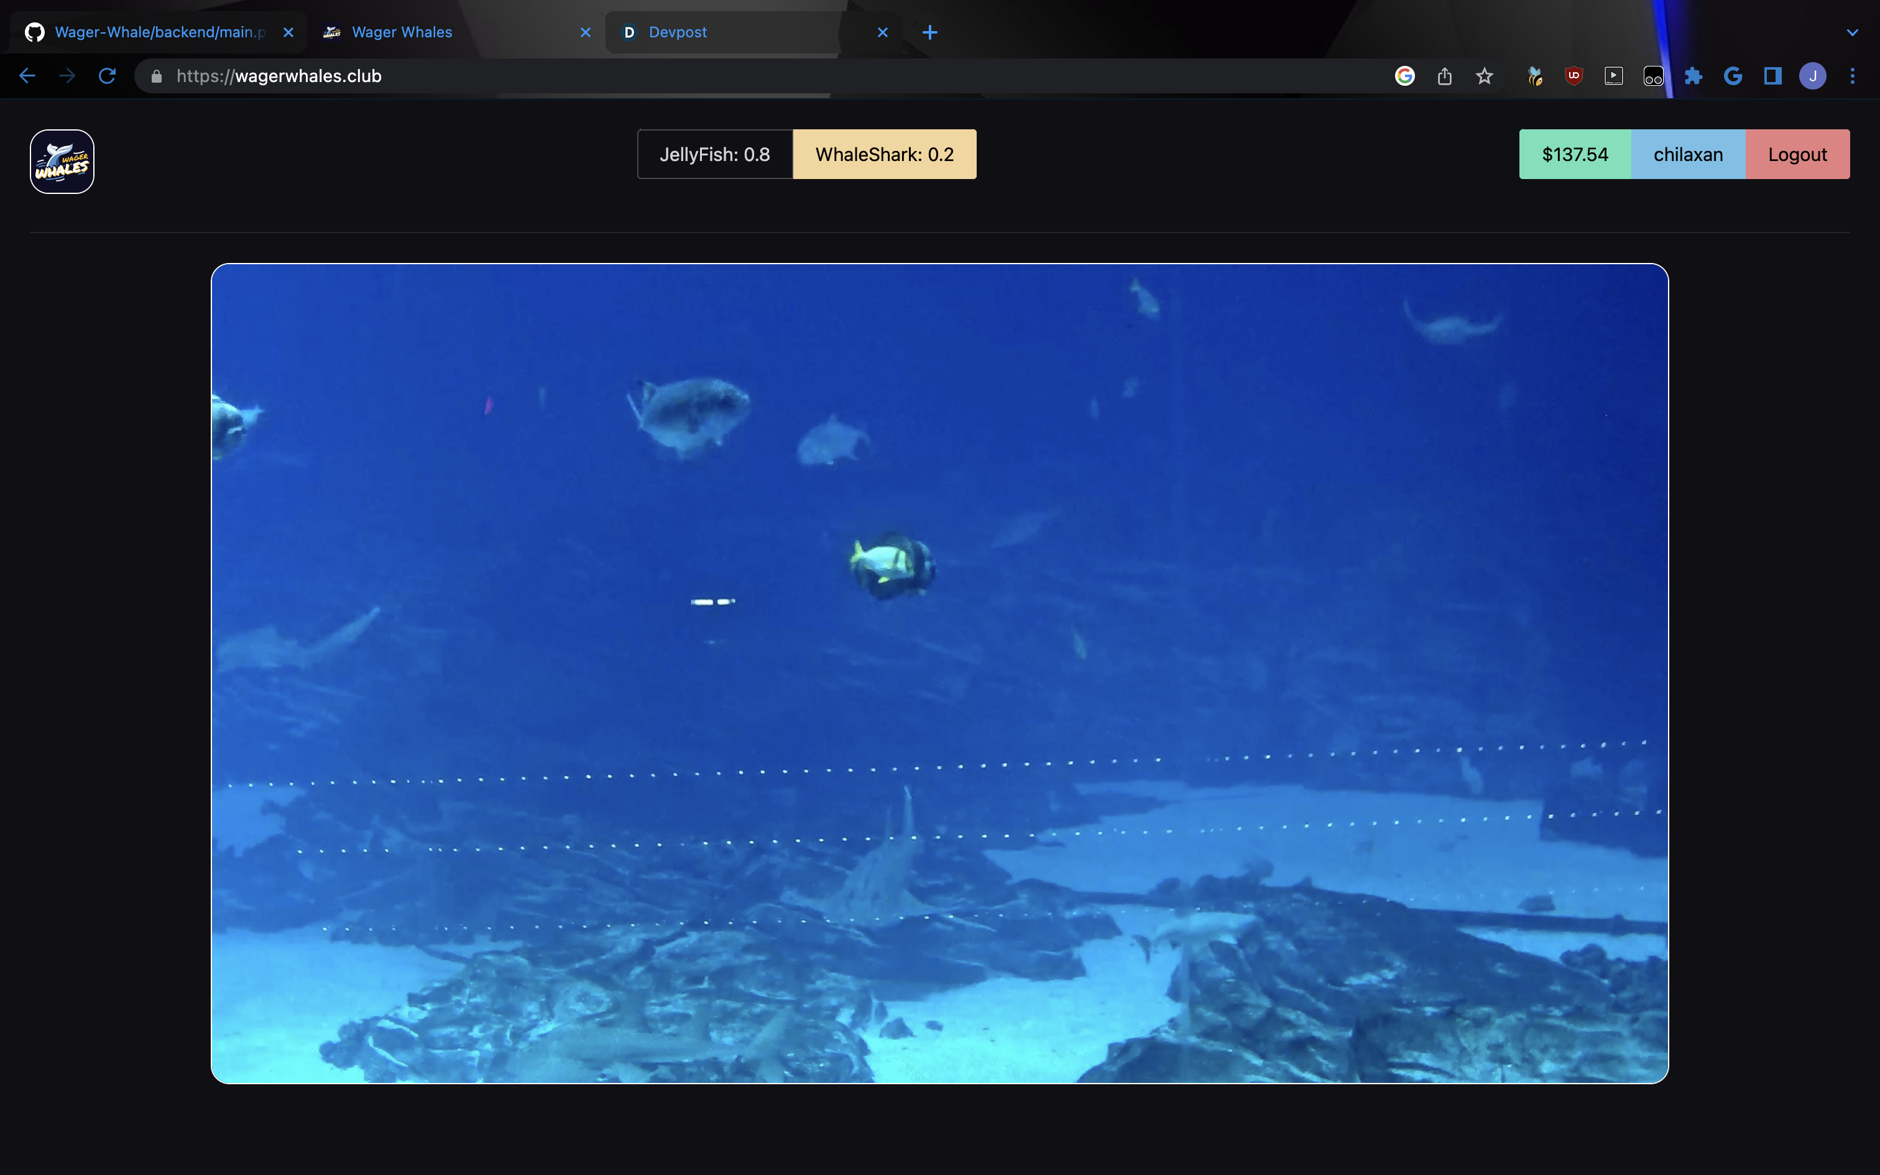Click the Logout button

pos(1797,155)
